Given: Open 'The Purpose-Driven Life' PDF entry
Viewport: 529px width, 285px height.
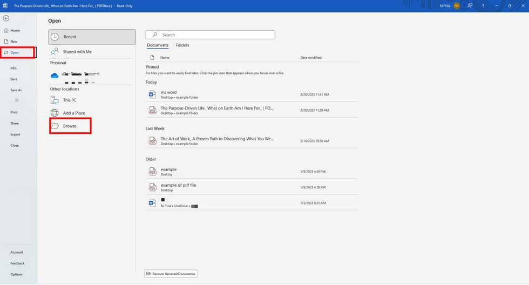Looking at the screenshot, I should coord(252,110).
